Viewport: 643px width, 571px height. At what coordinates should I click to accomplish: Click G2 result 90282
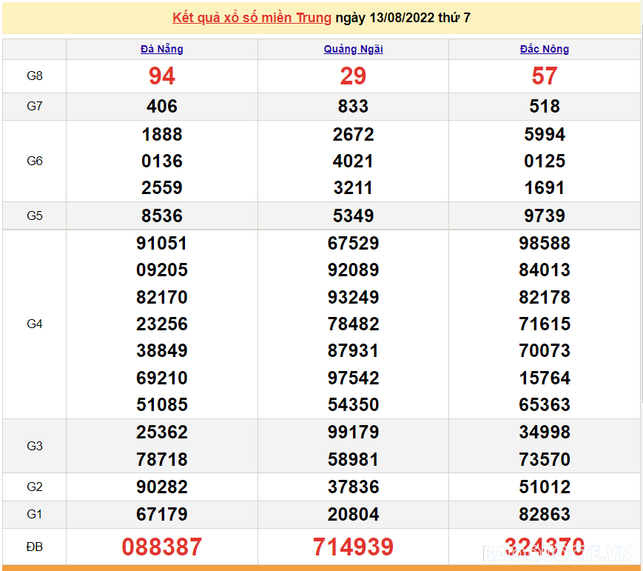click(x=161, y=487)
